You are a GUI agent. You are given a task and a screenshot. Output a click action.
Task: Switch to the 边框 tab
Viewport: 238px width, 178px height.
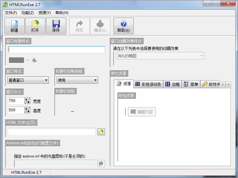(172, 84)
